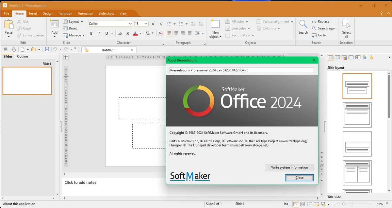Open the View ribbon tab
This screenshot has height=208, width=392.
pos(123,13)
